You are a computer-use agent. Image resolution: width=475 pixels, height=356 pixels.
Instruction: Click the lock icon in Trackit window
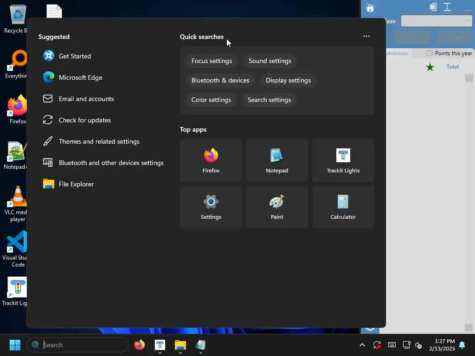(370, 7)
